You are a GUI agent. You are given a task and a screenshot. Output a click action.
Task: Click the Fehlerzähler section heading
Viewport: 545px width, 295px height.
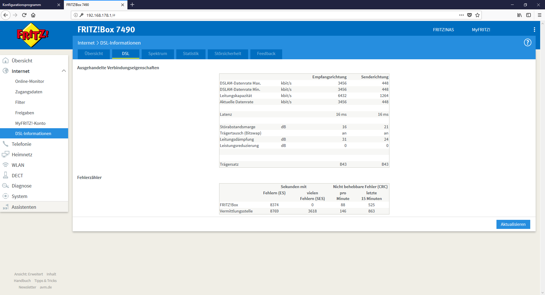89,178
